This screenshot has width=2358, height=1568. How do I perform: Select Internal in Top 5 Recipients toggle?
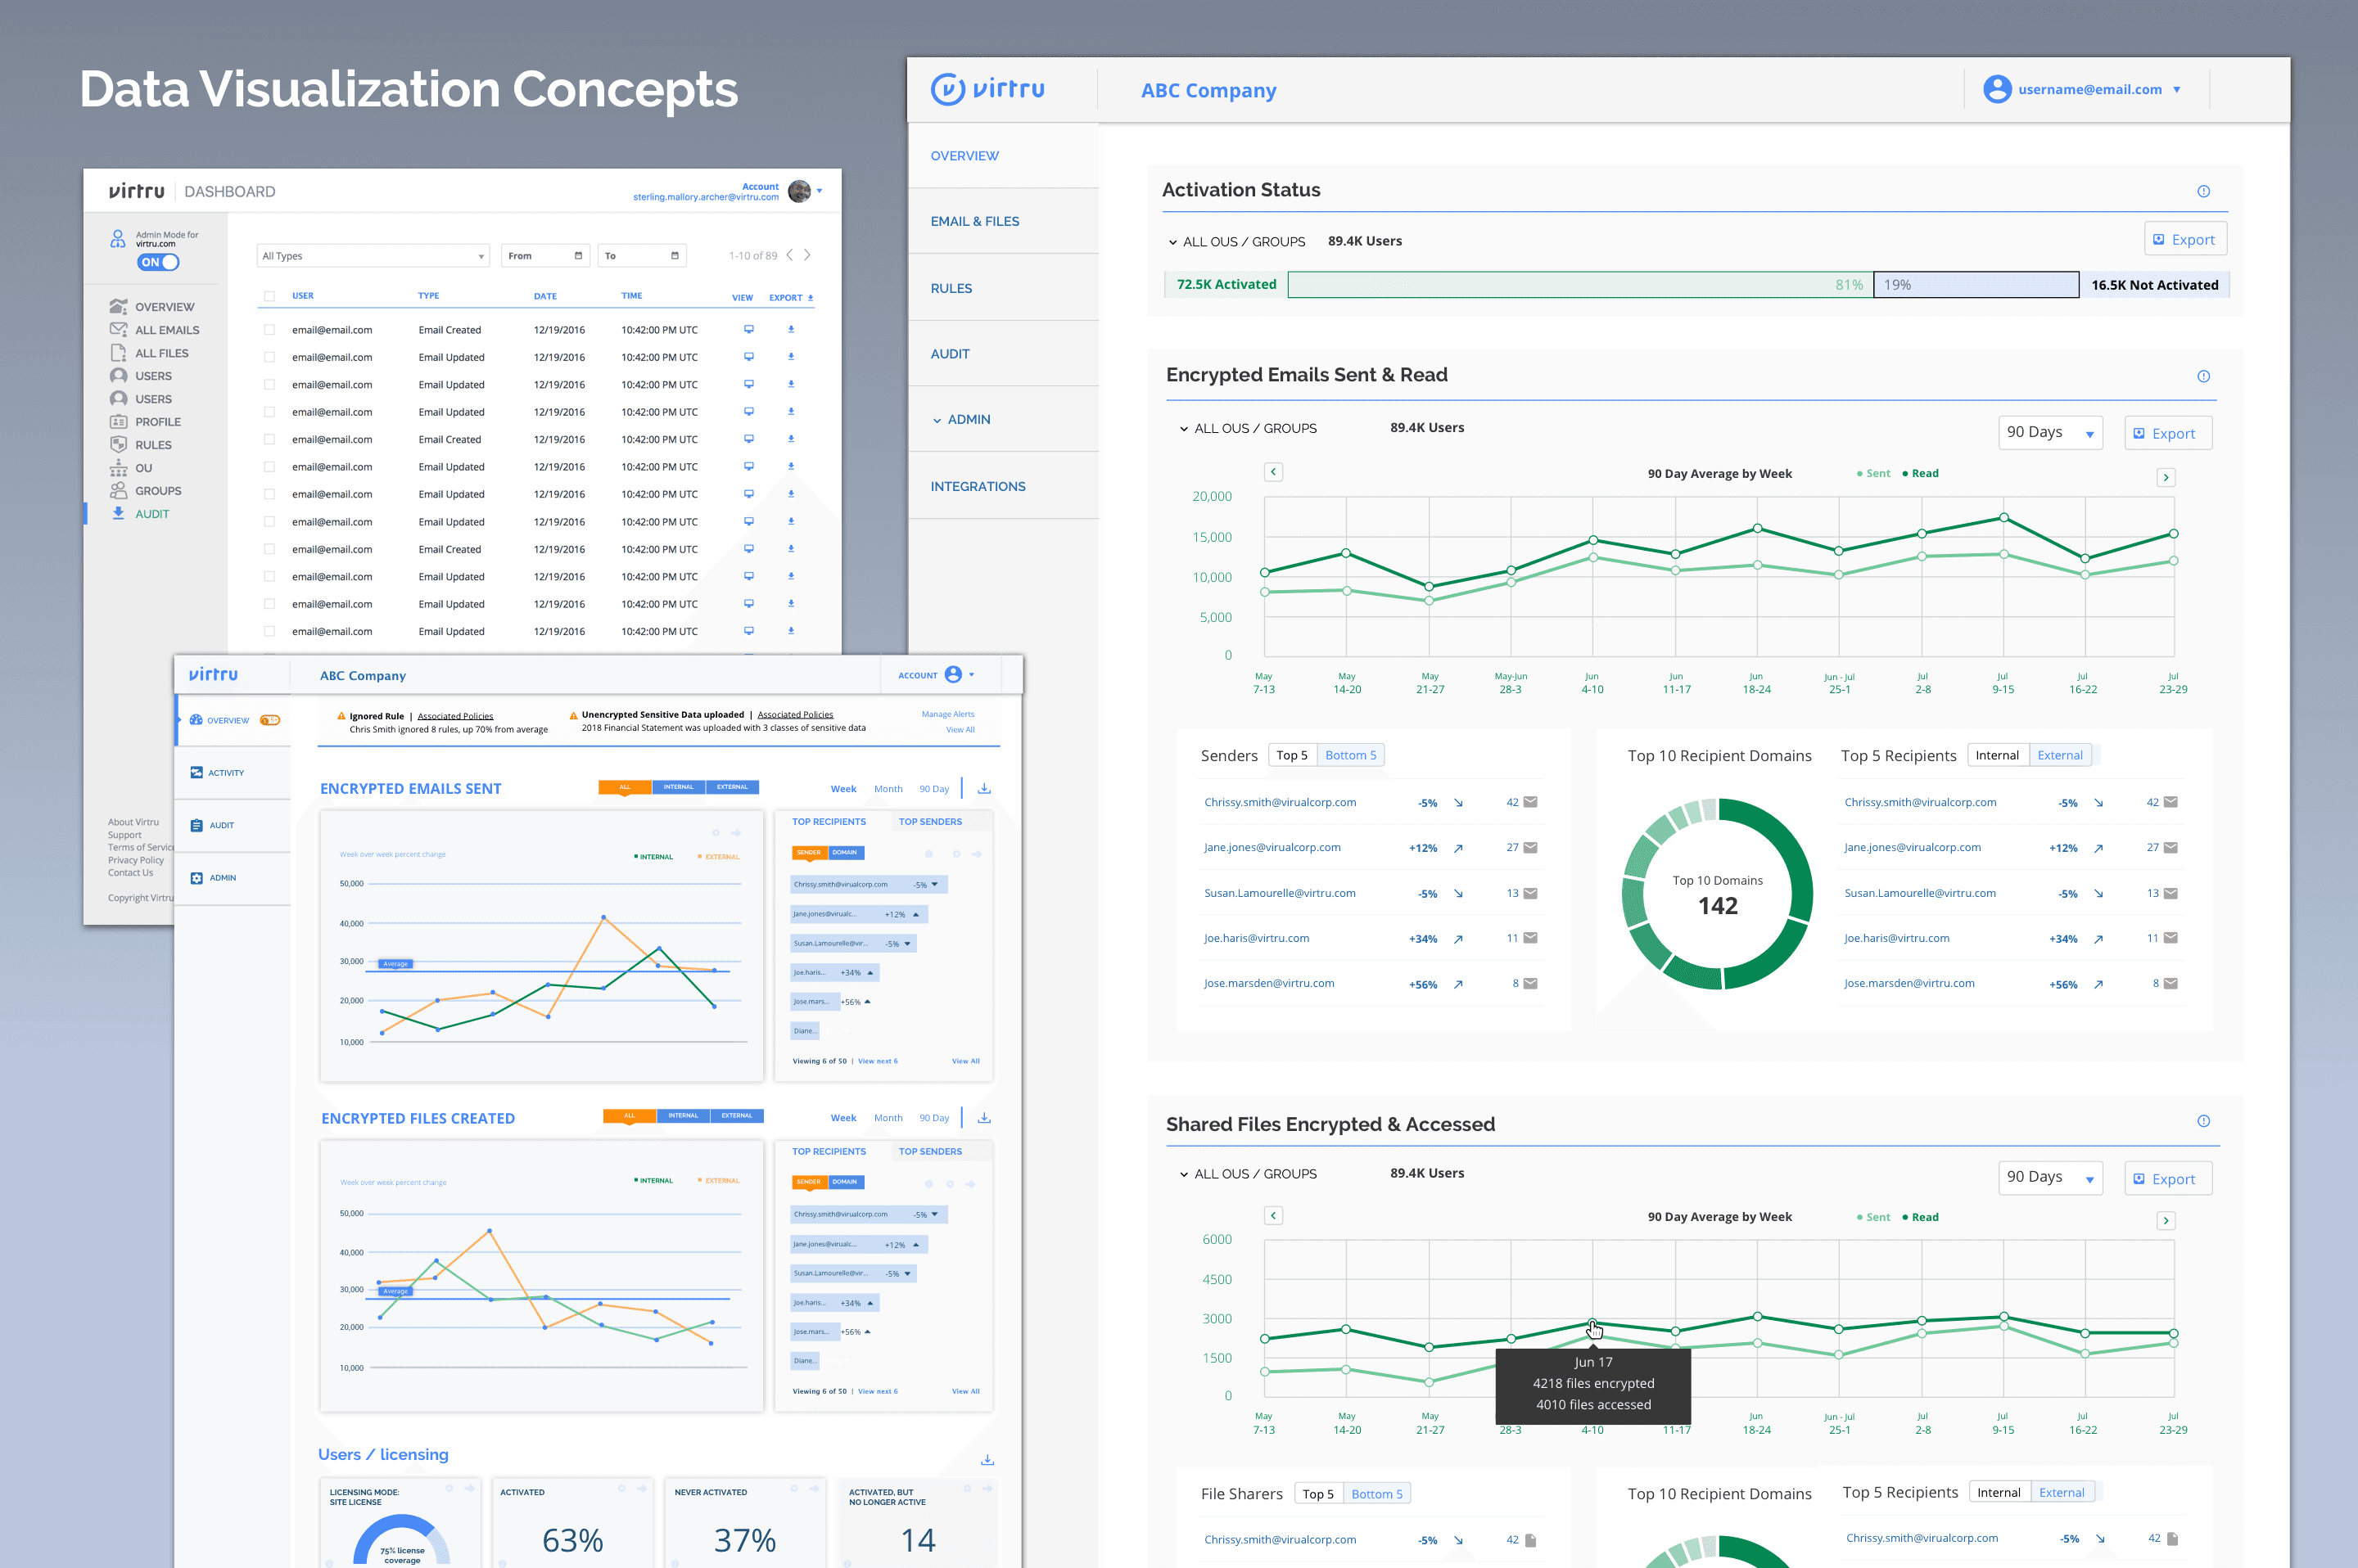coord(1997,755)
